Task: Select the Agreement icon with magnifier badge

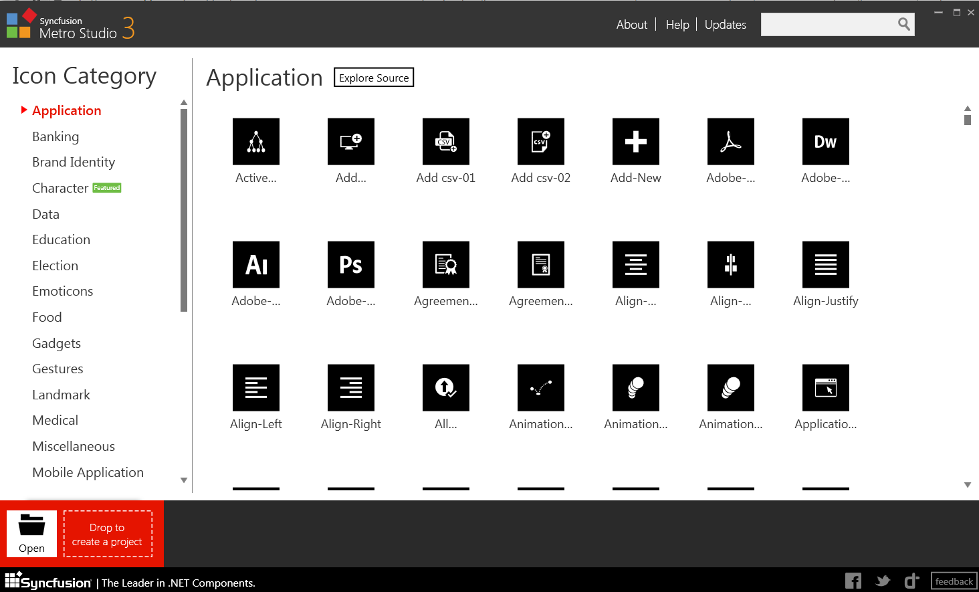Action: [446, 265]
